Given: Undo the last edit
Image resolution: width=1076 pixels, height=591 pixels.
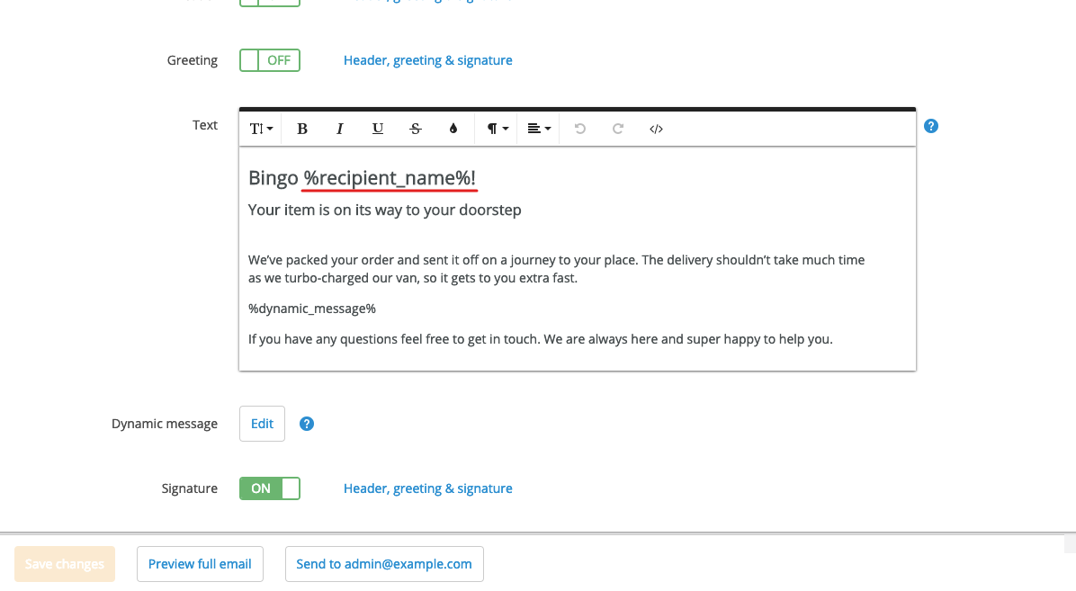Looking at the screenshot, I should pyautogui.click(x=580, y=129).
